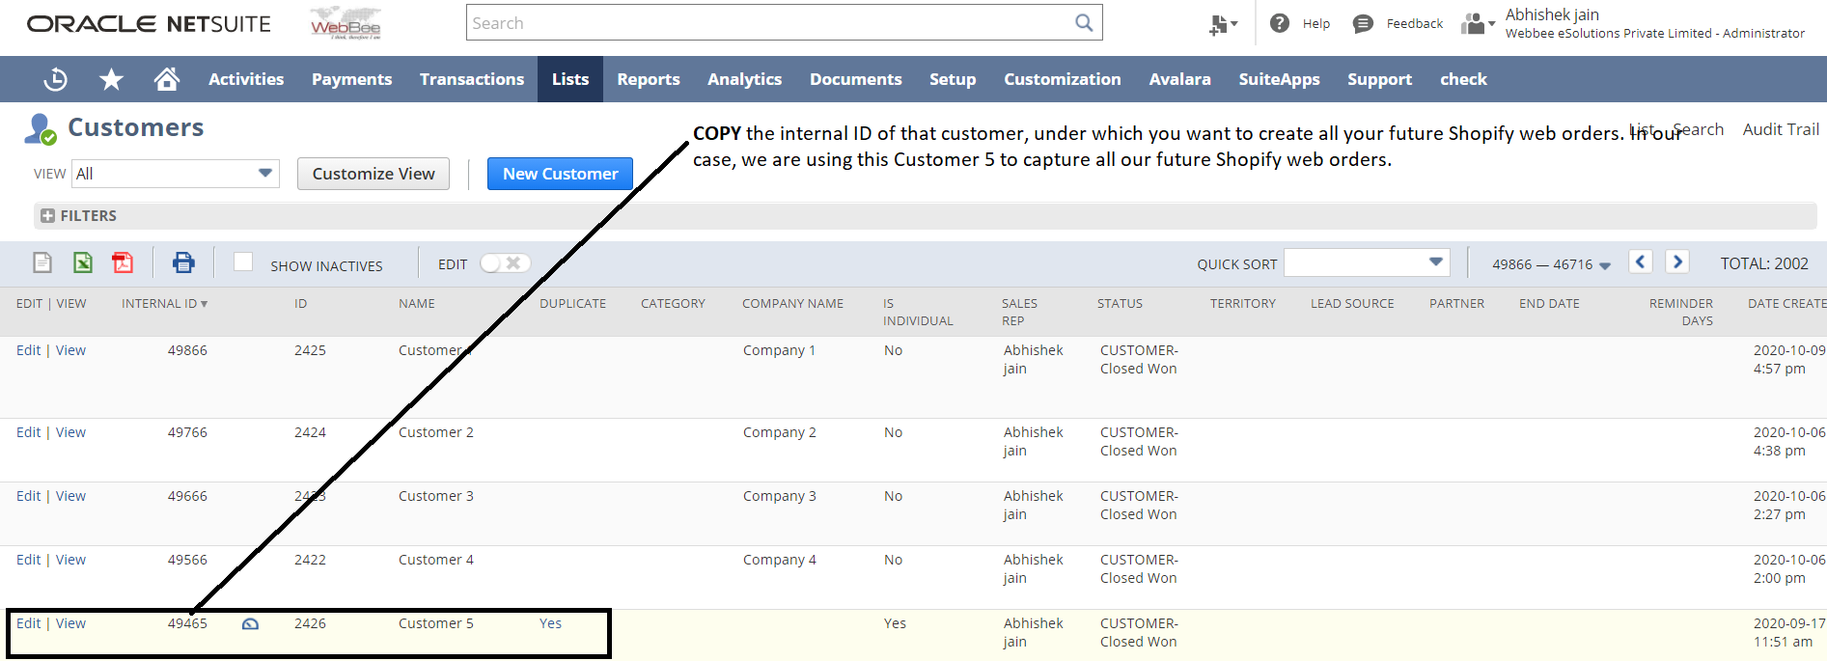
Task: Sort by Status column header
Action: [1120, 303]
